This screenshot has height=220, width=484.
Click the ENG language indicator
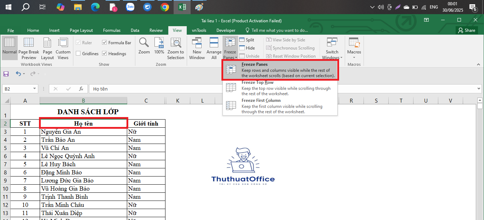[x=433, y=7]
